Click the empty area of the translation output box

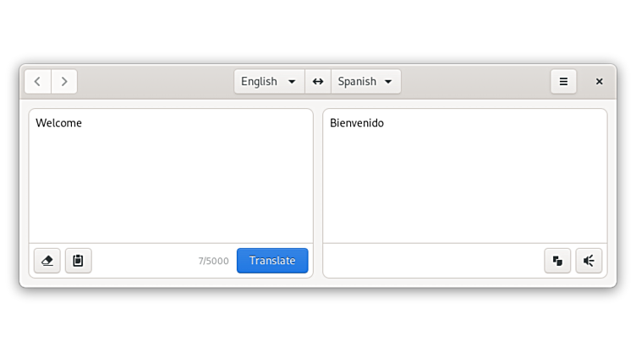[463, 186]
